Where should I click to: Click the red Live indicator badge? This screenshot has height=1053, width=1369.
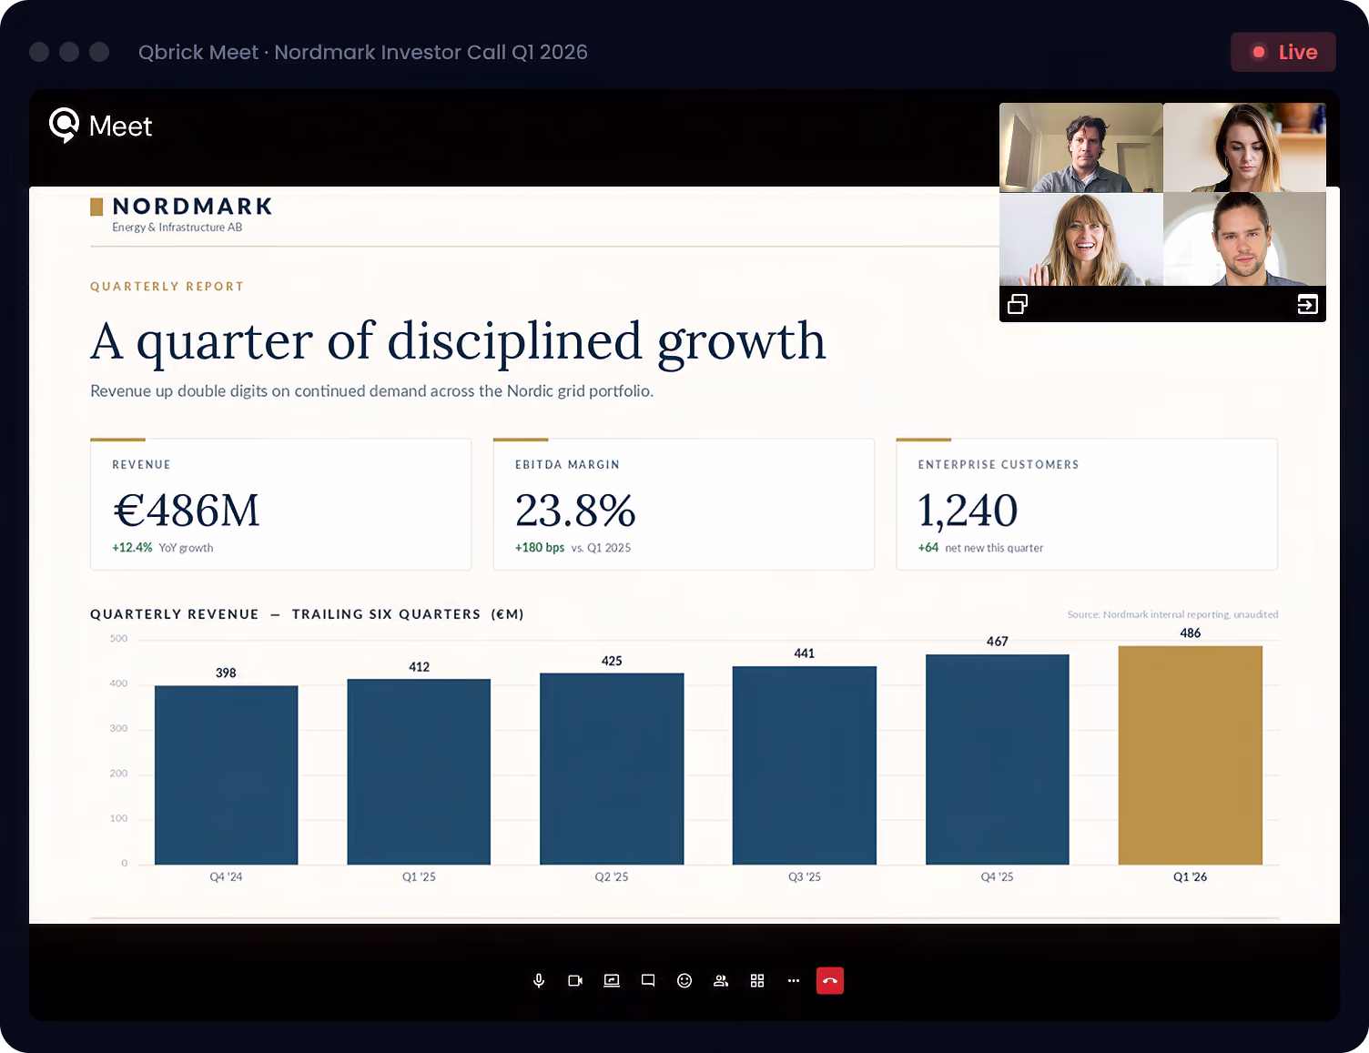[x=1283, y=52]
